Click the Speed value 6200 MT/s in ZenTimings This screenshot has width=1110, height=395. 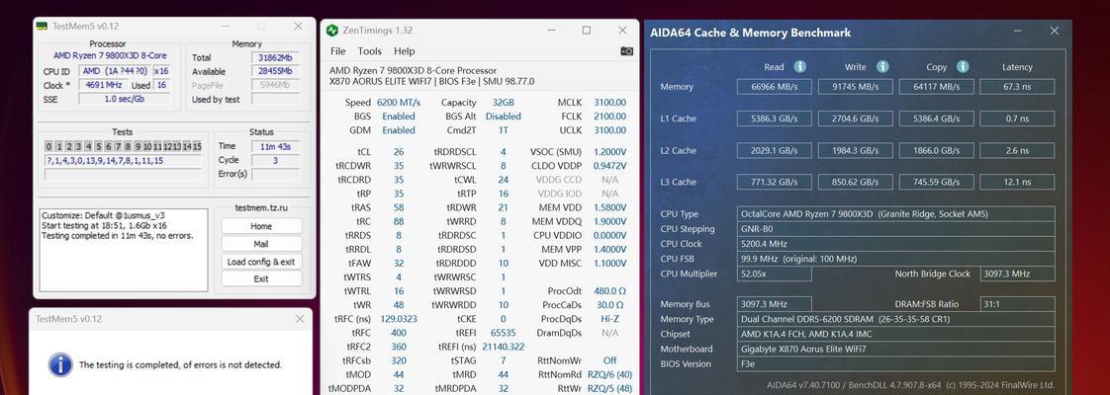point(398,103)
